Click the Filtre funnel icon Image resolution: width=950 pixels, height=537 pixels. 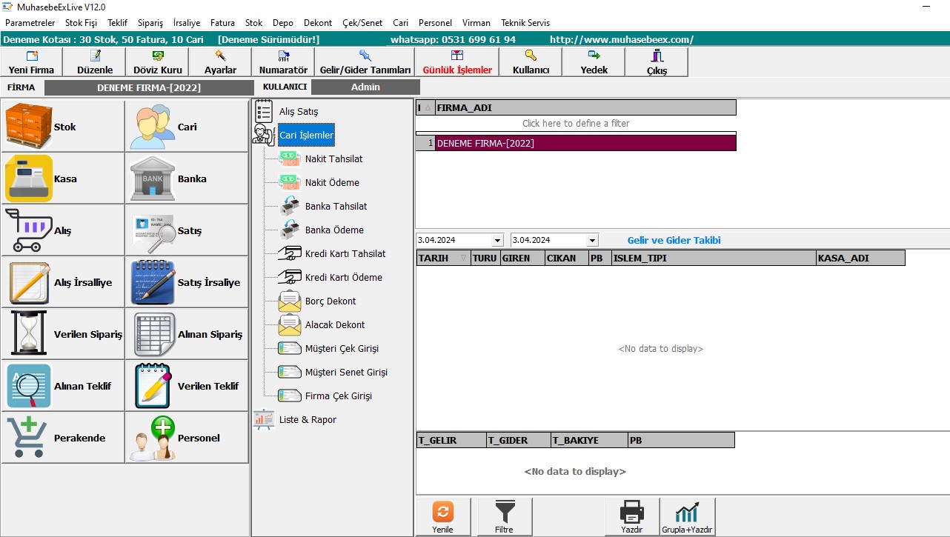coord(505,516)
